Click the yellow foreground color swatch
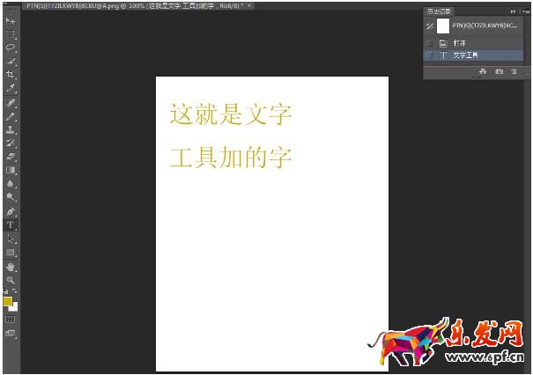 pyautogui.click(x=8, y=301)
